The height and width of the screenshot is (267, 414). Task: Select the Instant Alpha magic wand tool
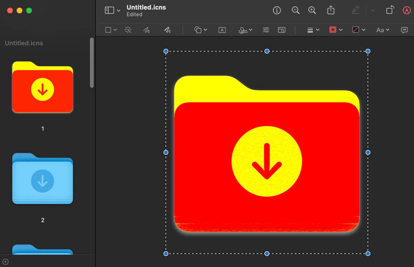128,30
